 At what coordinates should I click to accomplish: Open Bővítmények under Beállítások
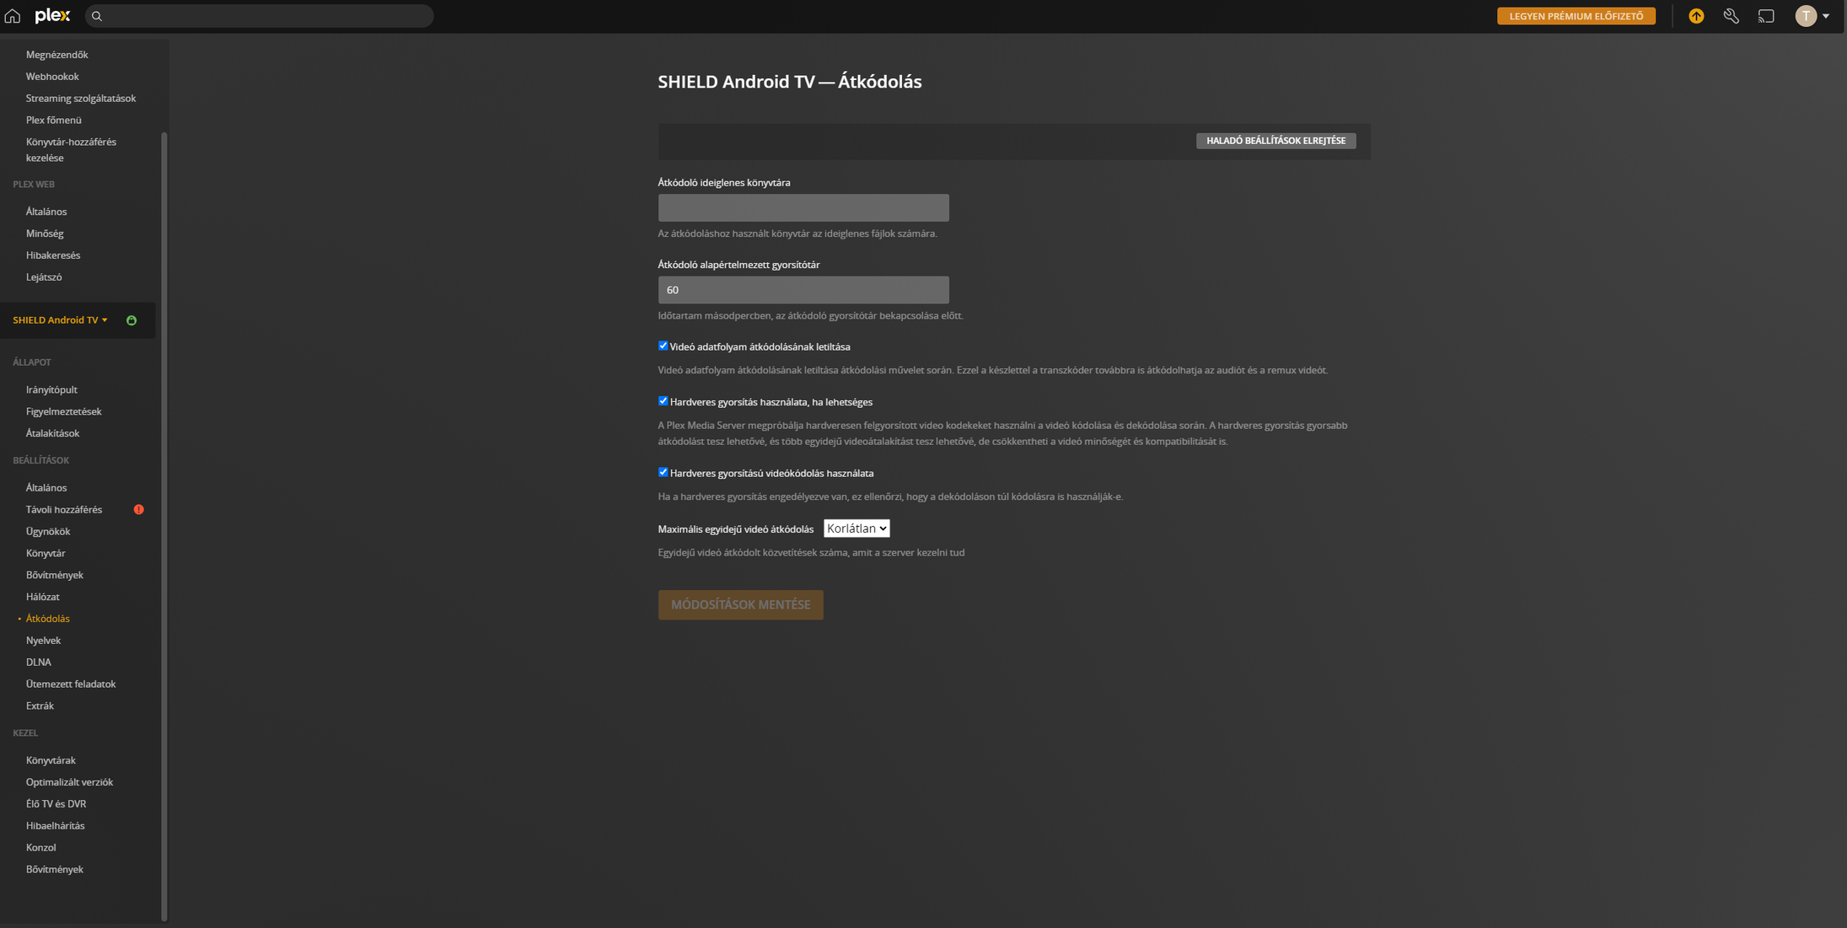point(55,576)
